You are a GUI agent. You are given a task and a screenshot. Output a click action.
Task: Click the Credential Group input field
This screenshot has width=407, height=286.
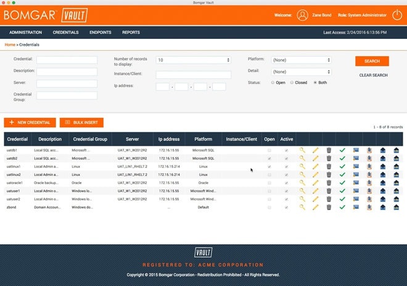pos(67,95)
